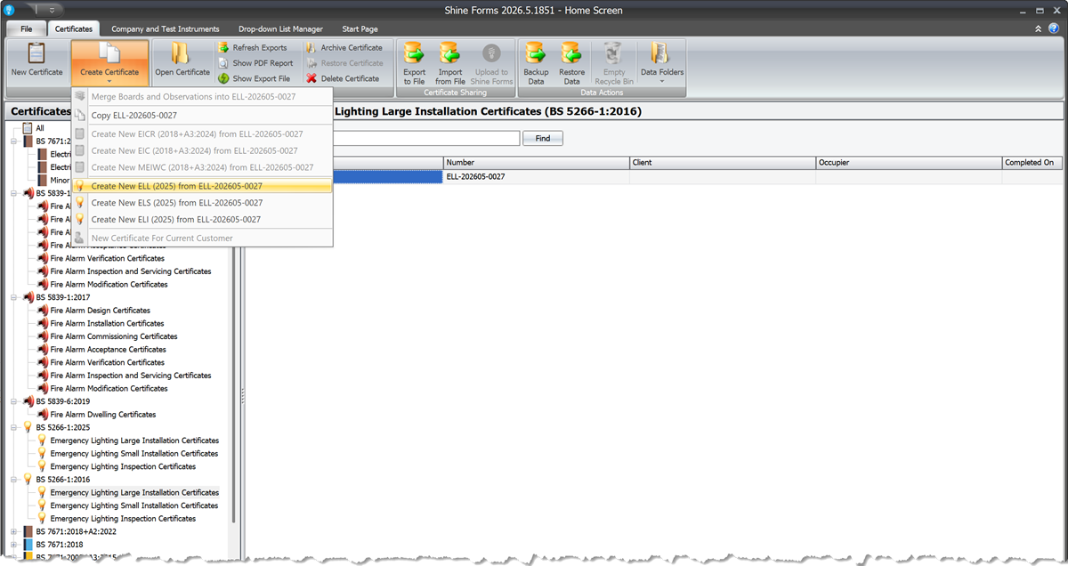Click Backup Data
Screen dimensions: 1068x566
[x=536, y=63]
